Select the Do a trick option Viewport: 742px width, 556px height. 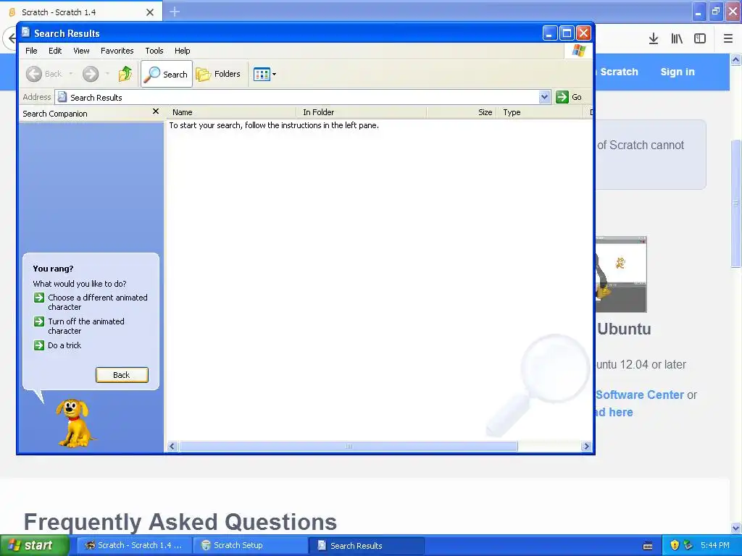pos(64,345)
